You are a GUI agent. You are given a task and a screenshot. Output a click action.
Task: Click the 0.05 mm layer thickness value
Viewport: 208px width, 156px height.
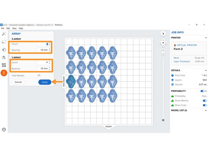tap(200, 61)
